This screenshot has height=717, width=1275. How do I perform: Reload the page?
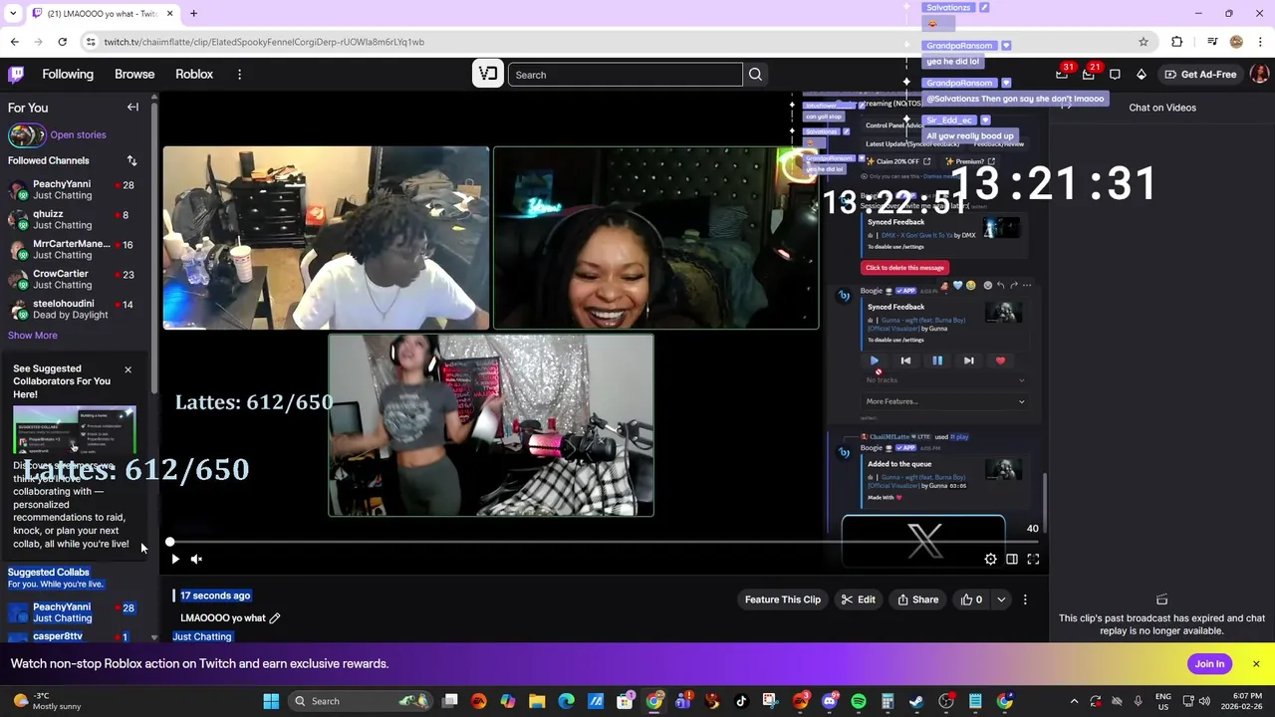click(62, 42)
